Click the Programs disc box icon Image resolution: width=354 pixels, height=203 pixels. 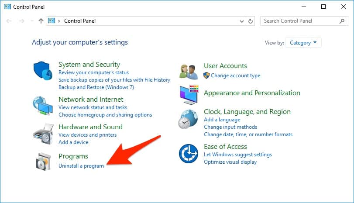43,162
